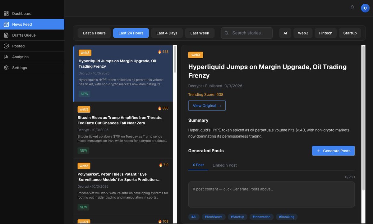Screen dimensions: 373x224
Task: Add the #TechNews hashtag chip
Action: coord(214,217)
